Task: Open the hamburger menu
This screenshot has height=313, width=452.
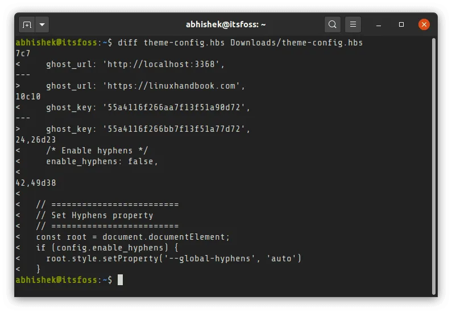Action: [353, 25]
